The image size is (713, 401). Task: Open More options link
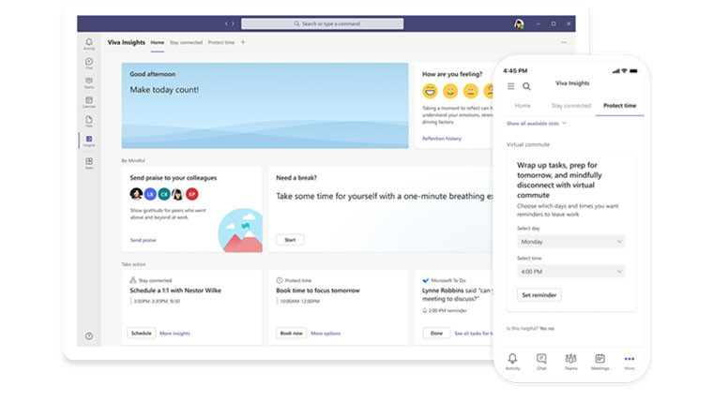point(326,334)
